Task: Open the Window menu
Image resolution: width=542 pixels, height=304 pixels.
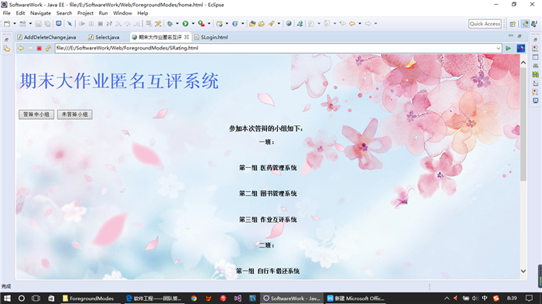Action: 122,13
